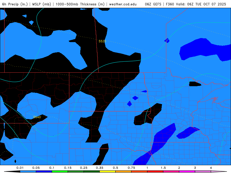Click the 5640 thickness contour label
231x173 pixels.
(x=37, y=117)
